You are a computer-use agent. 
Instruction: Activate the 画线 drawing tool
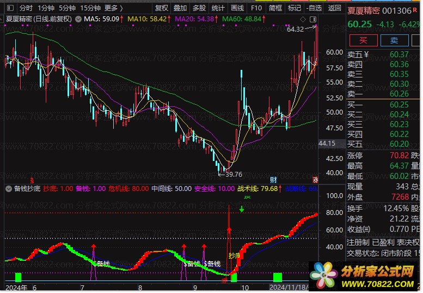[237, 8]
